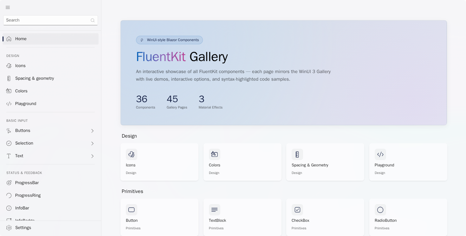The height and width of the screenshot is (236, 466).
Task: Click the Colors sidebar icon
Action: pyautogui.click(x=9, y=91)
